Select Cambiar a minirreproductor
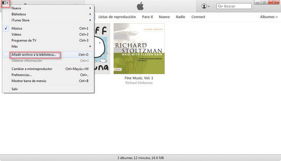The height and width of the screenshot is (161, 281). (48, 69)
